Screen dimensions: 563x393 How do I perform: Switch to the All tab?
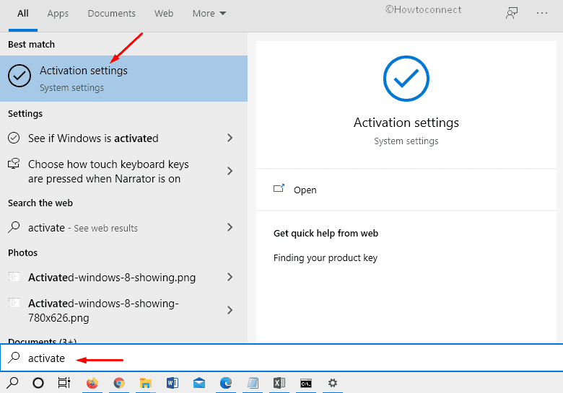point(23,14)
